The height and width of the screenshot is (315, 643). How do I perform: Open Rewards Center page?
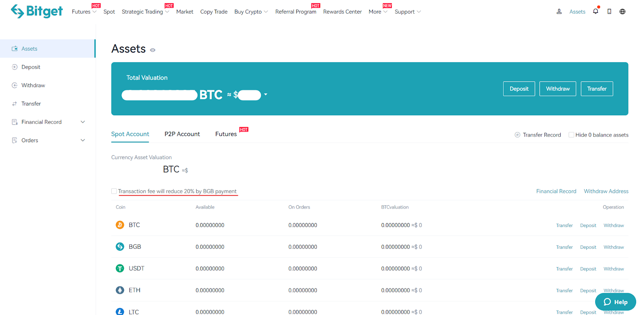[x=342, y=12]
